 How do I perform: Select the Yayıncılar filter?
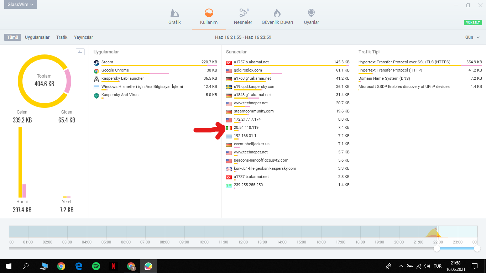pos(83,37)
